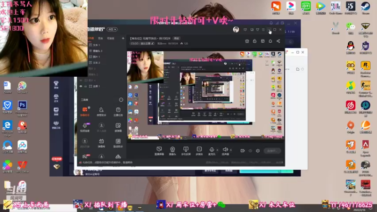Viewport: 377px width, 212px height.
Task: Add a screen capture source in bottom toolbar
Action: click(x=159, y=151)
